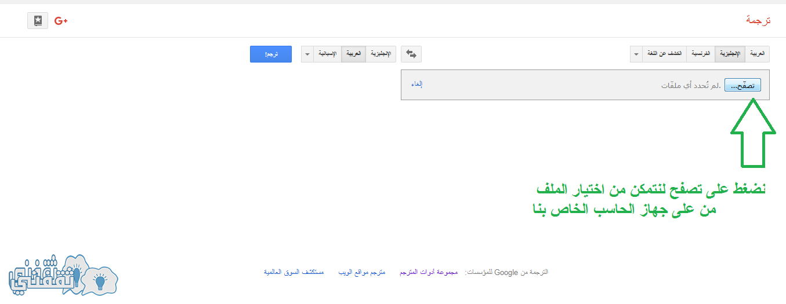786x304 pixels.
Task: Select الفرنسية as source language
Action: coord(701,54)
